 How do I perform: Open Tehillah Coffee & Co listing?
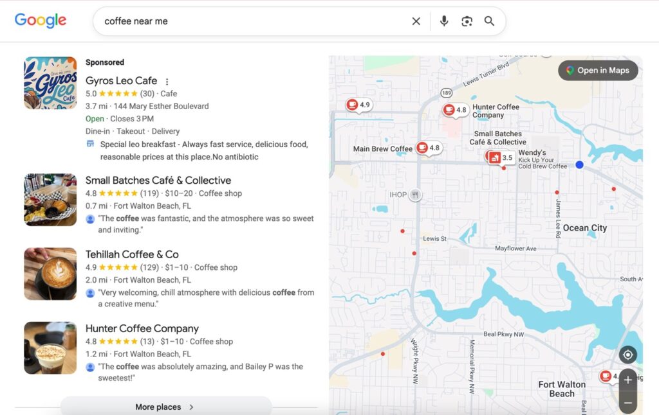pyautogui.click(x=132, y=254)
